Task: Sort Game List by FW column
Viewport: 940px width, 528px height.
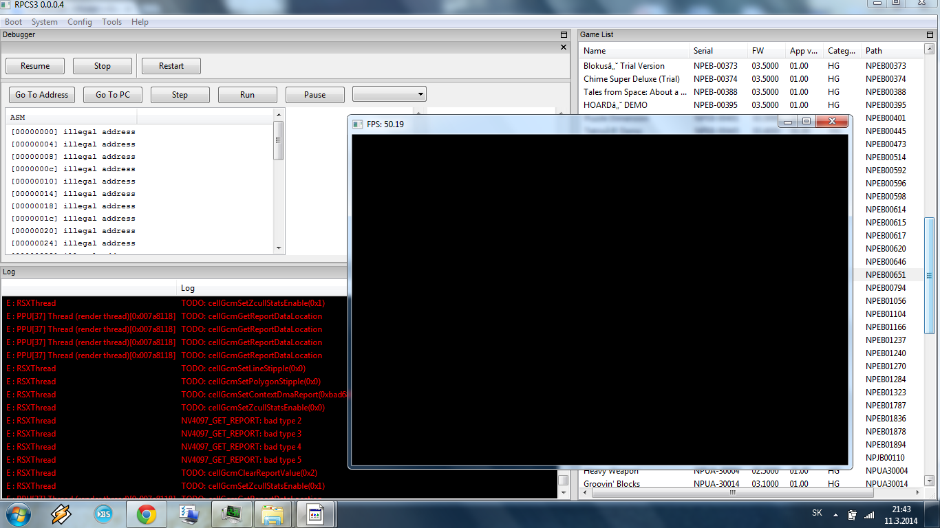Action: coord(767,51)
